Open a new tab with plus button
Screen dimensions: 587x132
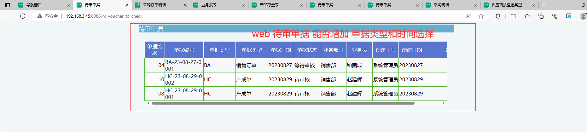tap(544, 5)
